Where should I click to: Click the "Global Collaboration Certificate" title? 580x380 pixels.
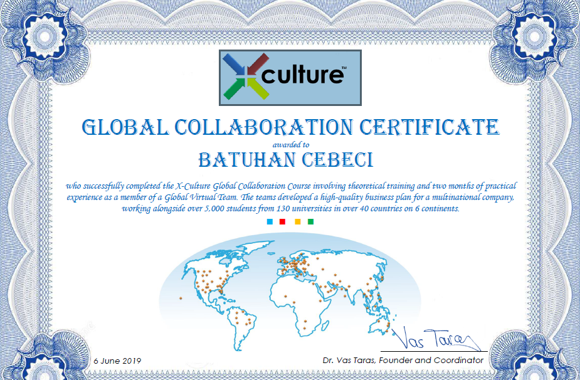point(290,127)
